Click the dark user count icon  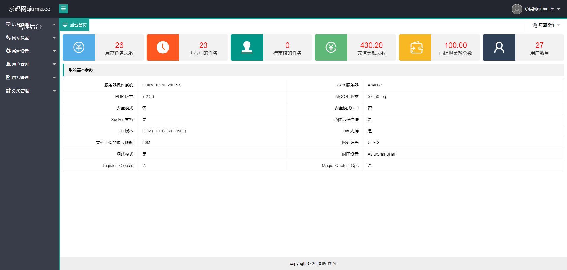[499, 48]
